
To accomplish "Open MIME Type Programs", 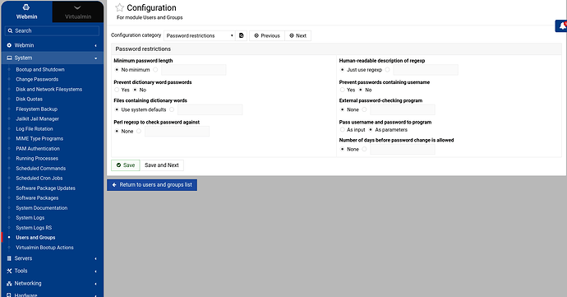I will pyautogui.click(x=39, y=138).
